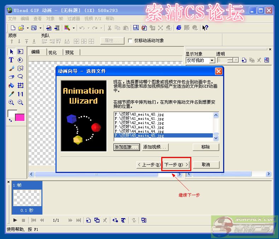Viewport: 279px width, 239px height.
Task: Click the 下一步 (N) button
Action: pyautogui.click(x=176, y=165)
